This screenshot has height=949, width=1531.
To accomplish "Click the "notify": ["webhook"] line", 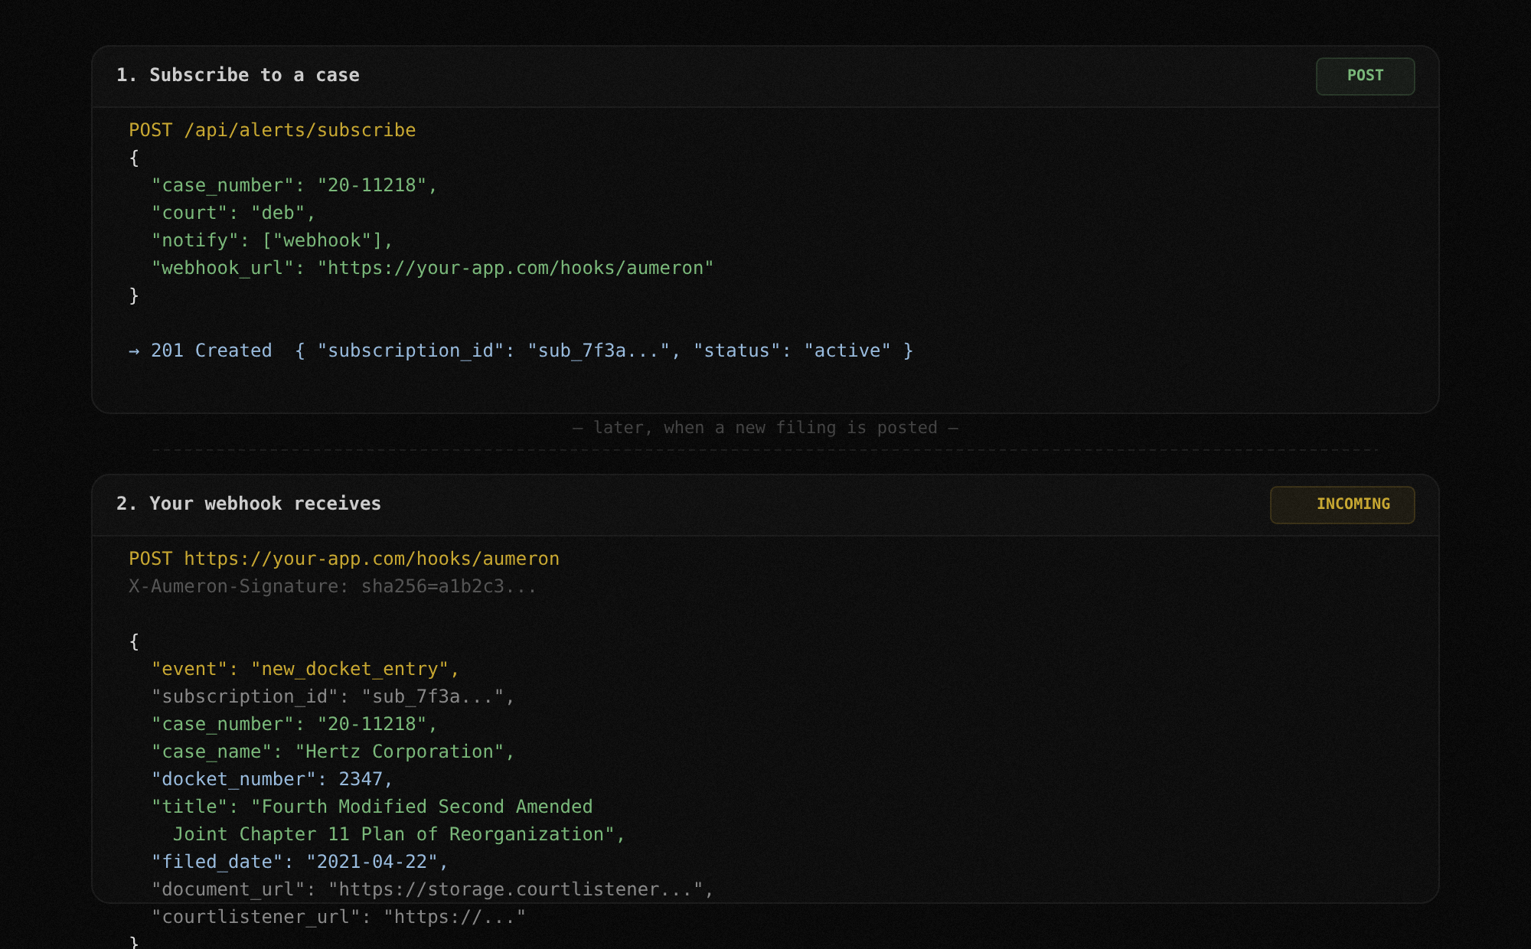I will (x=272, y=240).
